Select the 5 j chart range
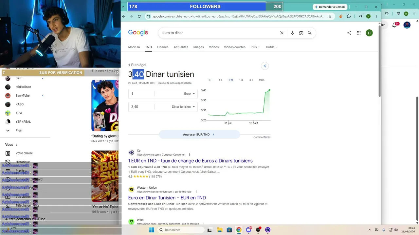This screenshot has width=419, height=235. (x=220, y=80)
